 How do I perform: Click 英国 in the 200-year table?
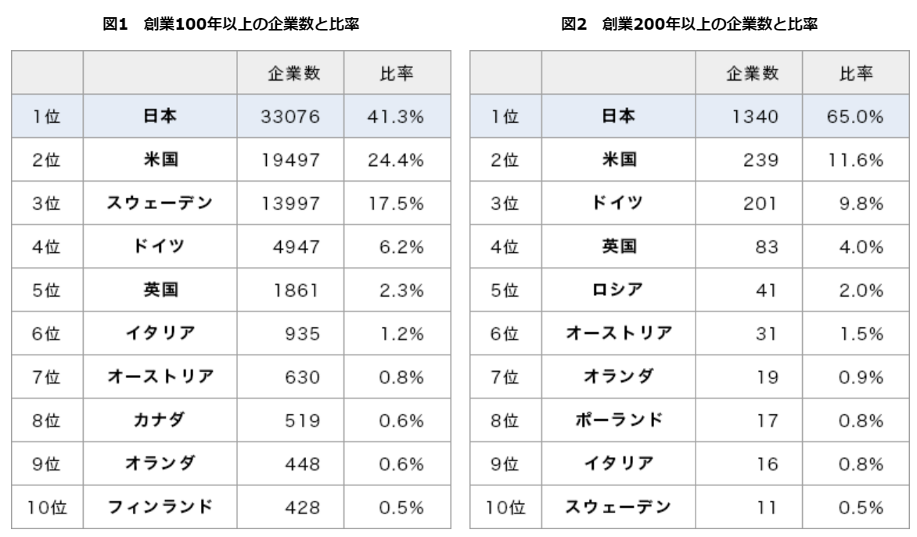click(x=619, y=248)
